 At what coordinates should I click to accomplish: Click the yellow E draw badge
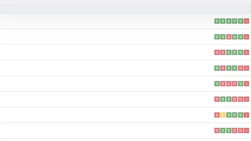pos(223,115)
